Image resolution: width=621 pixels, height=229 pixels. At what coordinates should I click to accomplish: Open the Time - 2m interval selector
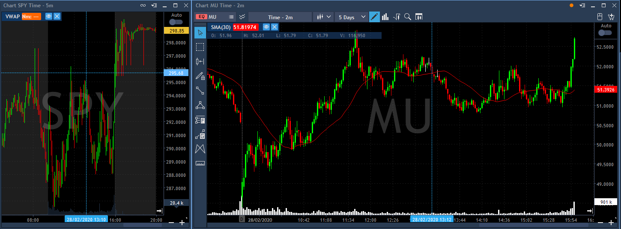tap(280, 17)
